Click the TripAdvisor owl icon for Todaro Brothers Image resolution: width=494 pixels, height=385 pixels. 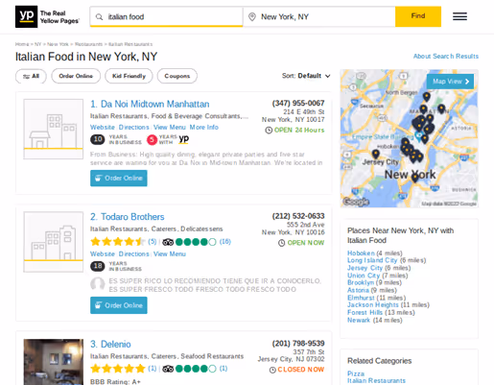point(168,242)
